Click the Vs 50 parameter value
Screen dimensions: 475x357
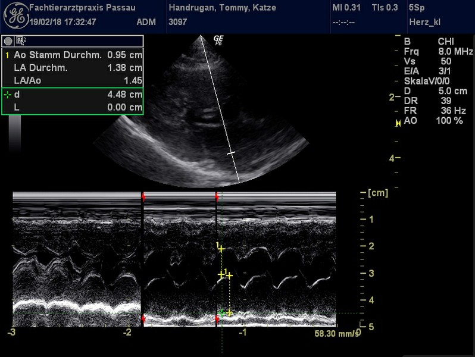click(x=446, y=61)
